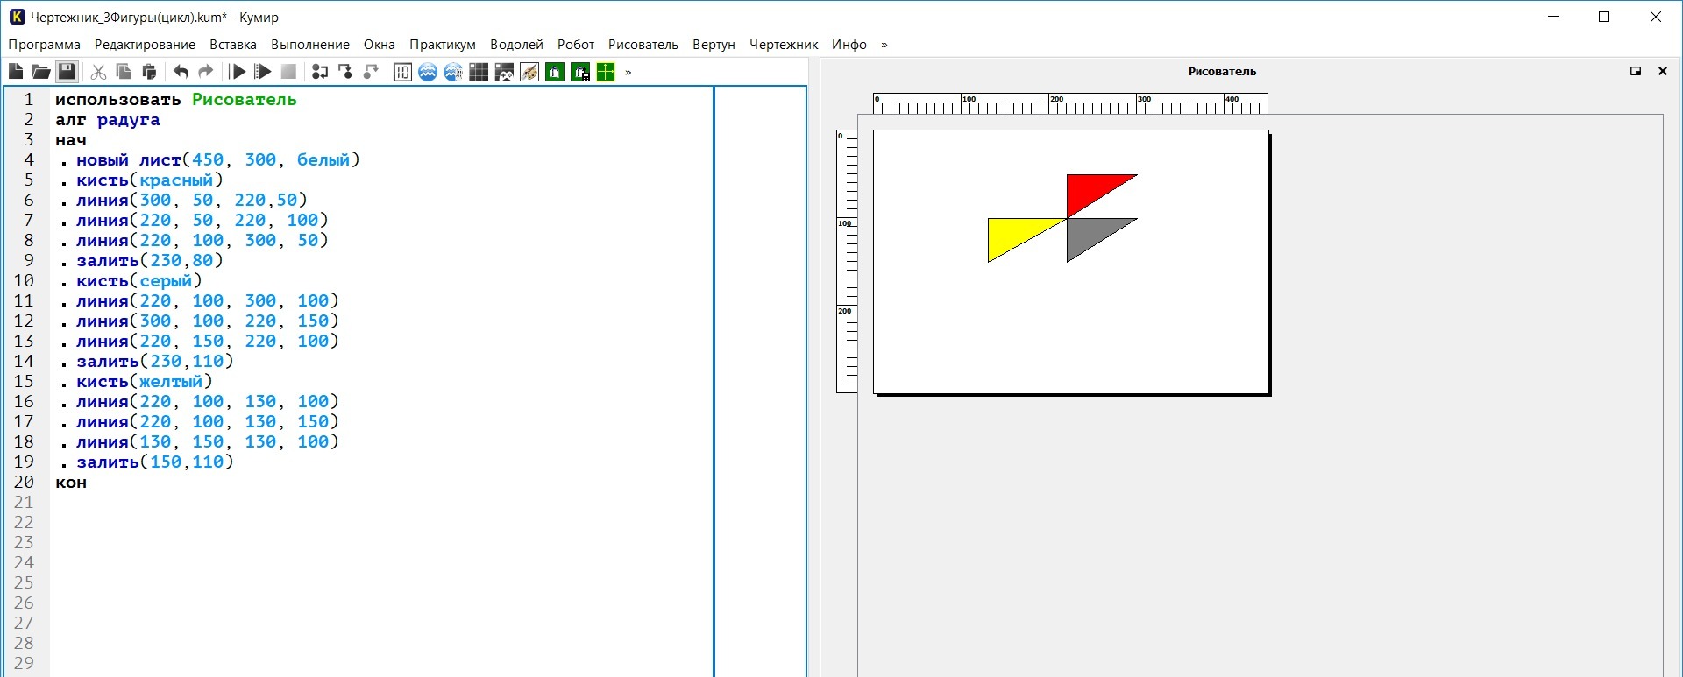Run the program with play button
This screenshot has width=1683, height=677.
pos(238,72)
